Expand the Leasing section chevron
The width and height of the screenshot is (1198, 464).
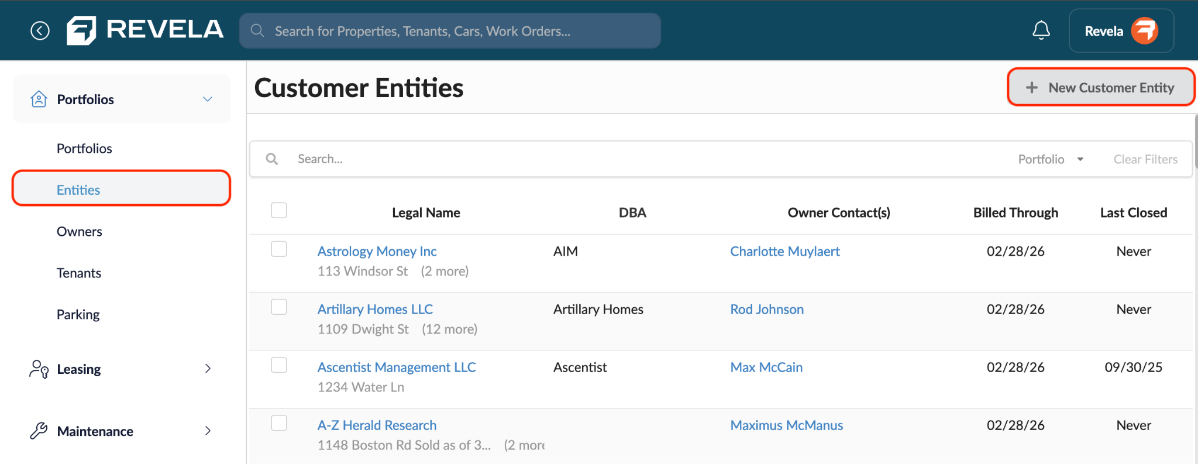[208, 369]
